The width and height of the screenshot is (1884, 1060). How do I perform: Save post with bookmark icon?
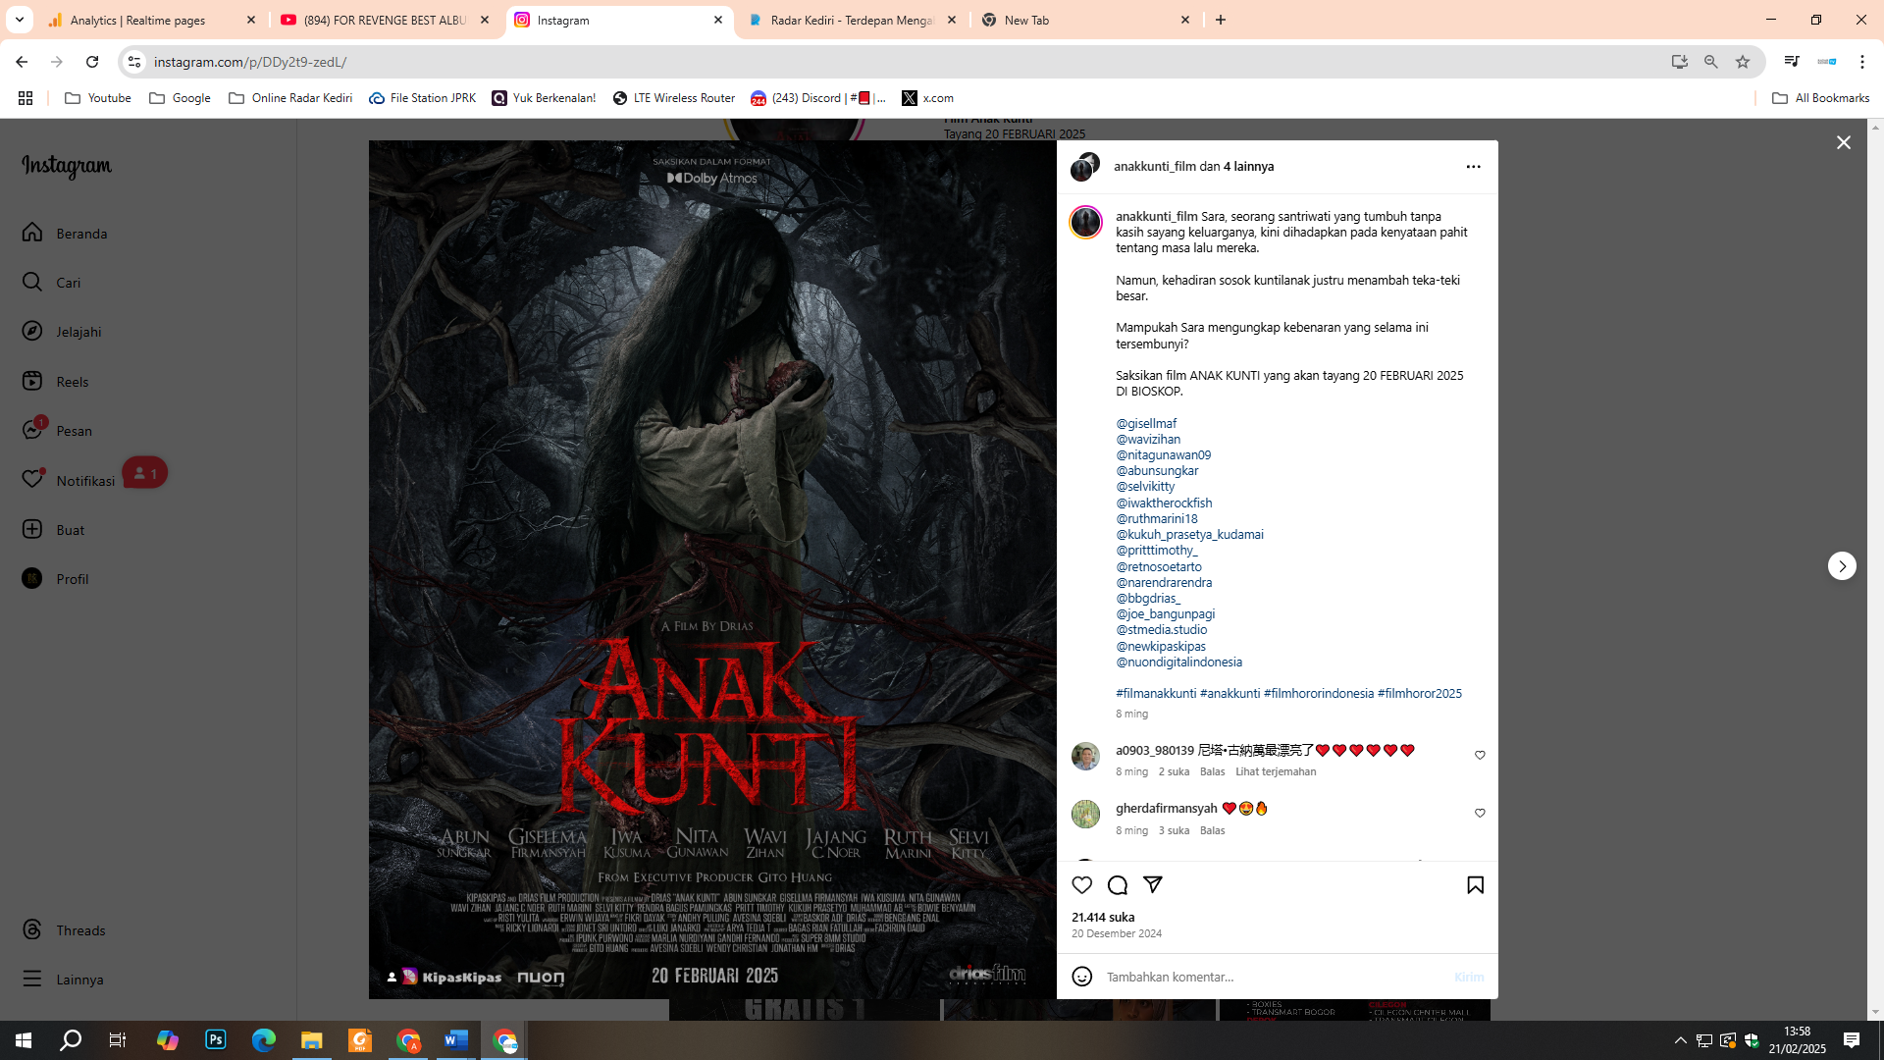pyautogui.click(x=1475, y=885)
